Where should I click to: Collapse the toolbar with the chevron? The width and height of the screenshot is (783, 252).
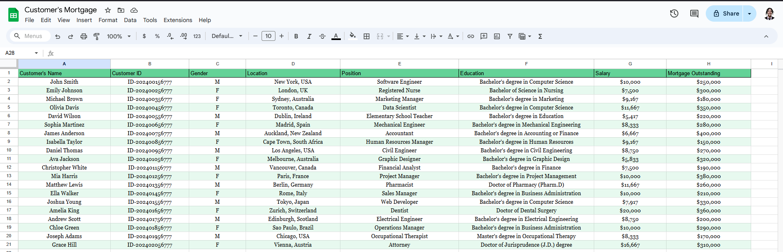click(766, 36)
